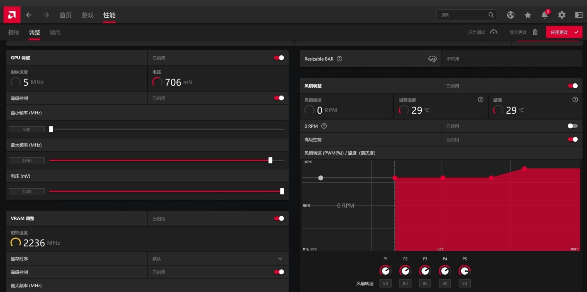The width and height of the screenshot is (587, 292).
Task: Expand the 显存时序 dropdown
Action: (280, 259)
